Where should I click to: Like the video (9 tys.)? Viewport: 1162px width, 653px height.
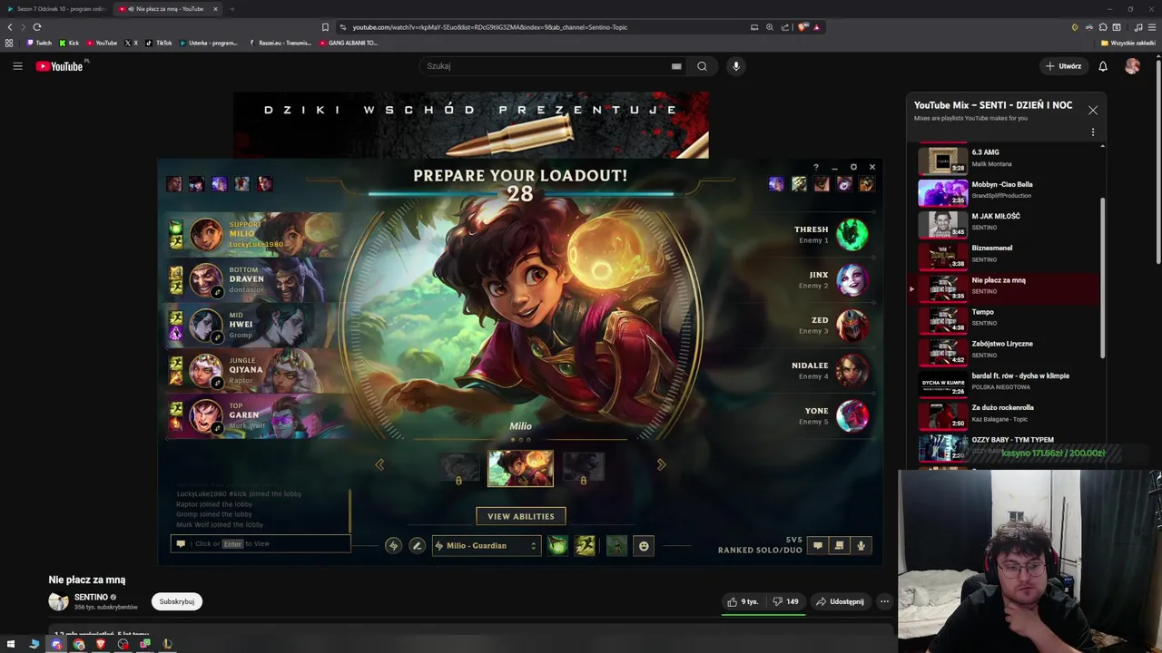[x=743, y=601]
